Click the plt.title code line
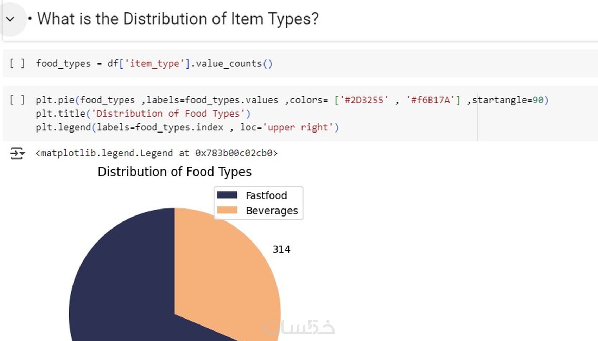Screen dimensions: 598x341 click(143, 114)
